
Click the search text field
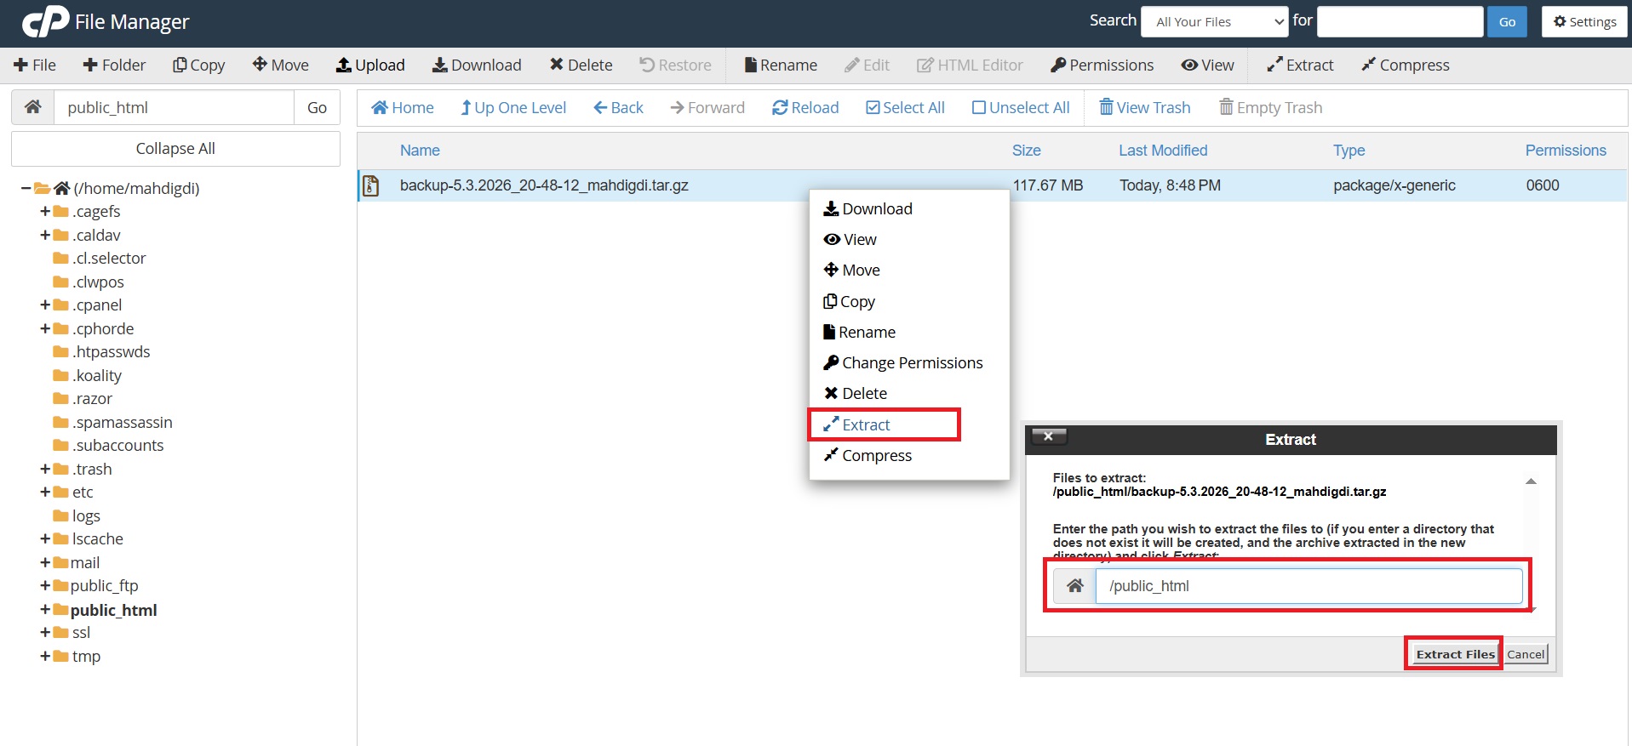(x=1400, y=22)
